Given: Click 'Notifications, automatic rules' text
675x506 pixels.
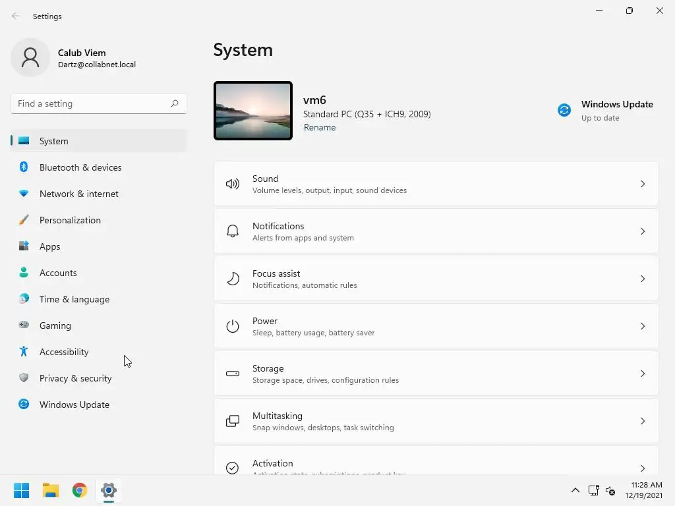Looking at the screenshot, I should (x=305, y=285).
